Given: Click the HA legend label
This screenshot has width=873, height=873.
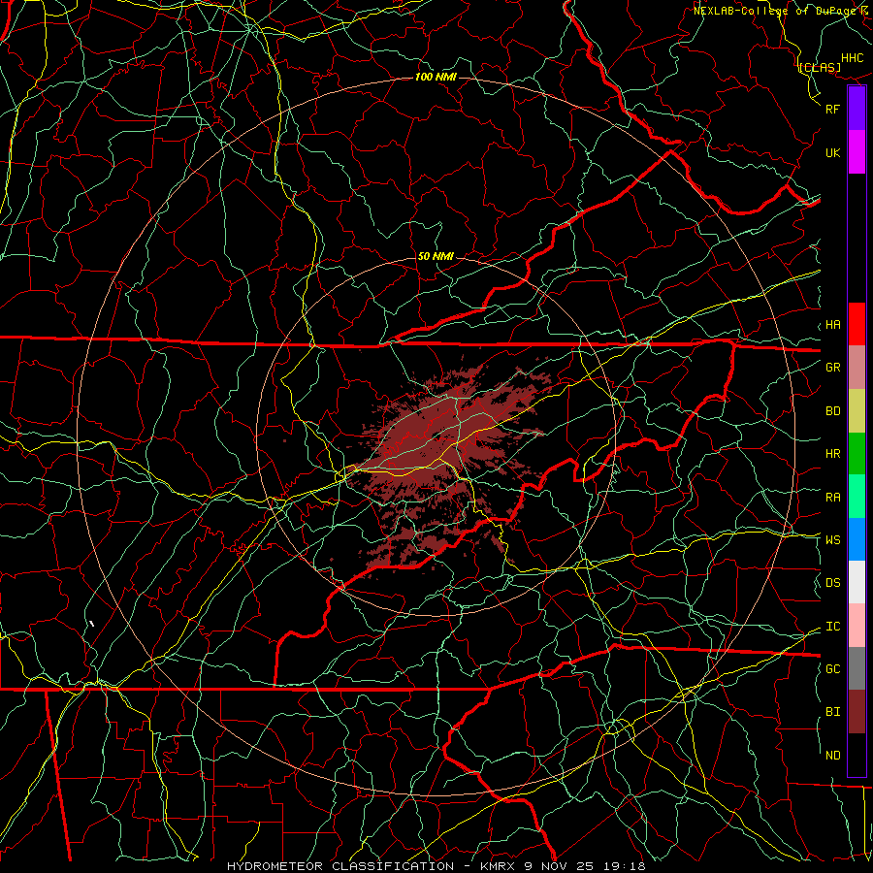Looking at the screenshot, I should (832, 324).
